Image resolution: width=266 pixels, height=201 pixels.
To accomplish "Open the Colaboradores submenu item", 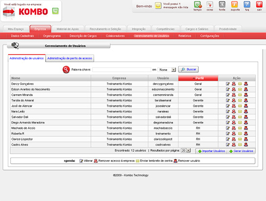I will point(115,36).
